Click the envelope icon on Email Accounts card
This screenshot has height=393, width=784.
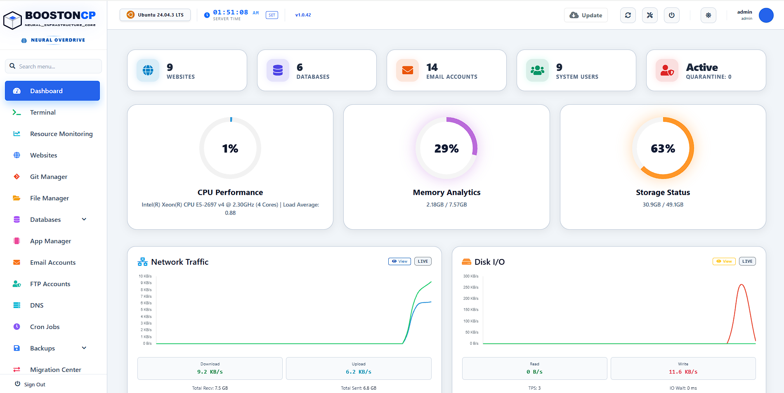(x=408, y=71)
